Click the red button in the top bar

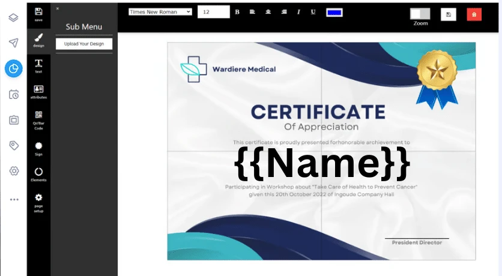coord(474,14)
